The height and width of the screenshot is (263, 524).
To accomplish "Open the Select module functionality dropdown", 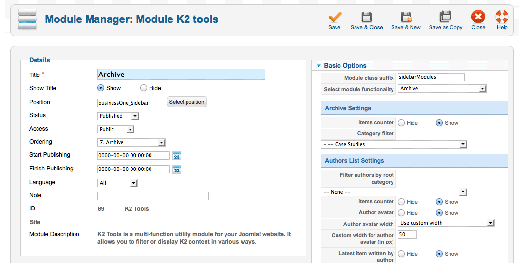I will (442, 89).
